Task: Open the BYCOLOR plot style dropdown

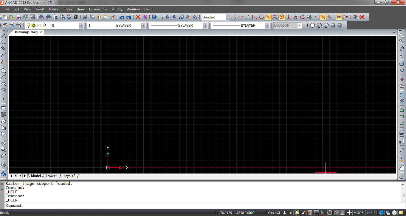Action: [300, 26]
